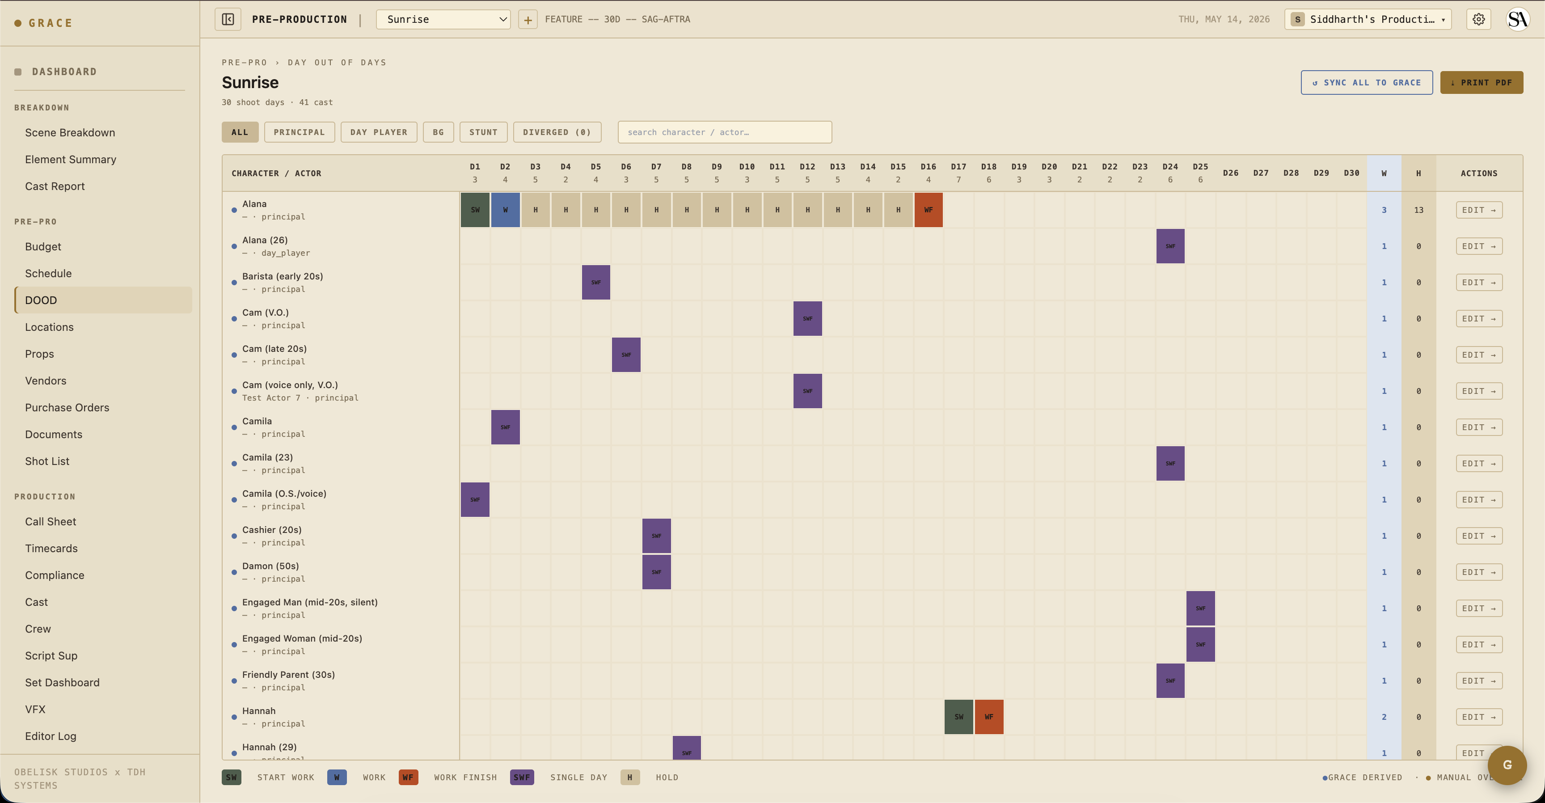Navigate to Budget
Viewport: 1545px width, 803px height.
43,246
